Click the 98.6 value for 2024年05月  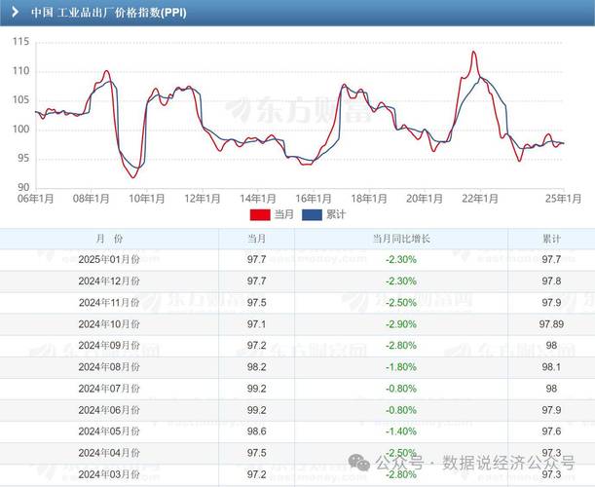point(256,431)
